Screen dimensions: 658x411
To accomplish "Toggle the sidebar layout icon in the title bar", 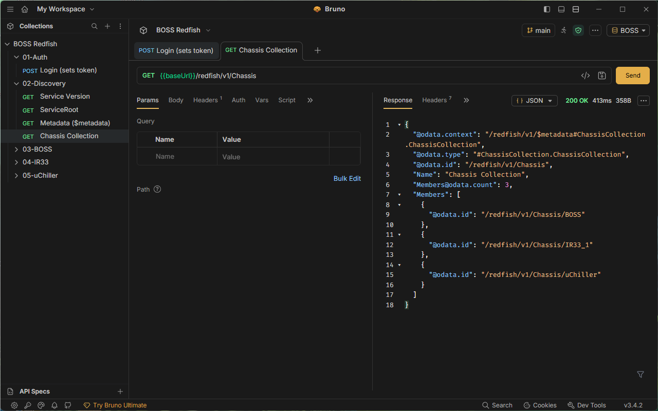I will (x=547, y=9).
